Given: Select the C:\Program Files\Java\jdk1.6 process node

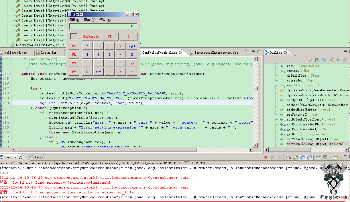Looking at the screenshot, I should [41, 45].
